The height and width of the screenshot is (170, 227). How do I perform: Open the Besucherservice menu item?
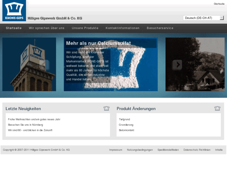[x=160, y=28]
